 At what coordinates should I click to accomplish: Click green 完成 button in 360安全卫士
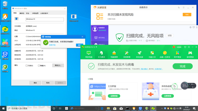coord(183,66)
